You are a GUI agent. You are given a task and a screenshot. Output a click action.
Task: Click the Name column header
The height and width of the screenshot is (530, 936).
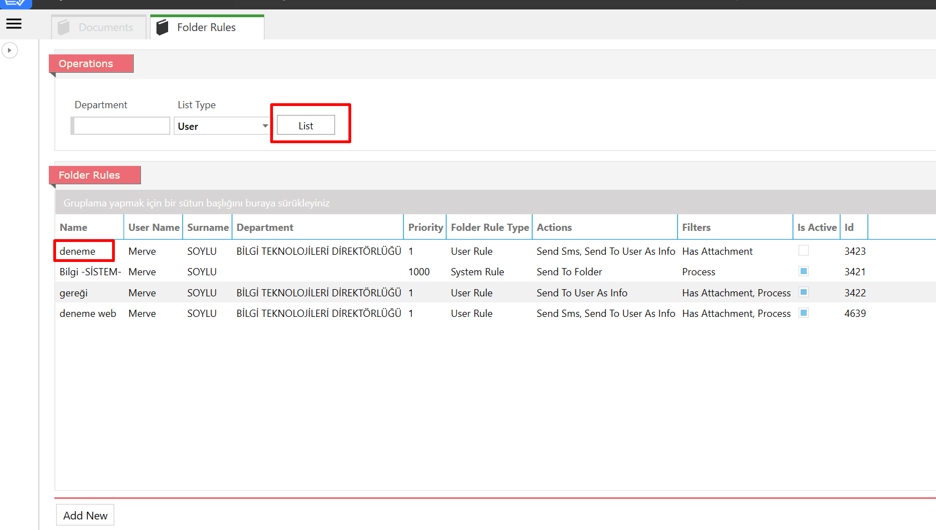click(x=74, y=228)
